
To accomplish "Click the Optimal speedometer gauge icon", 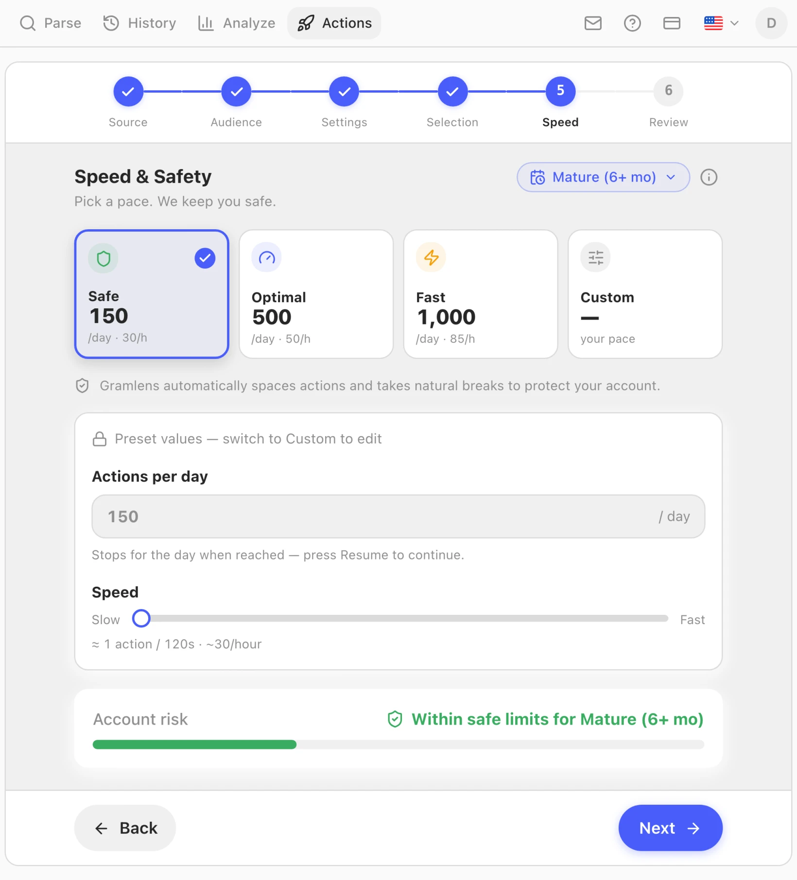I will (x=266, y=257).
